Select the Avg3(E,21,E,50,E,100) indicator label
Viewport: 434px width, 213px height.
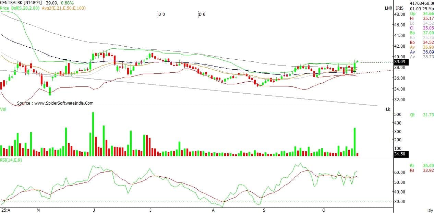point(64,8)
